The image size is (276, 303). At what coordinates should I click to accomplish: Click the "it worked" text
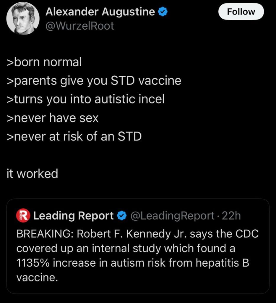pos(32,174)
